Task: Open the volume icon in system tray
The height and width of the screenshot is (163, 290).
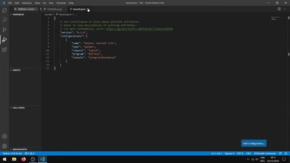Action: click(257, 159)
